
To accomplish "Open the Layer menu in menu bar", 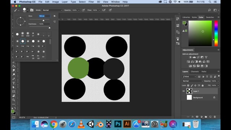I will (x=65, y=2).
